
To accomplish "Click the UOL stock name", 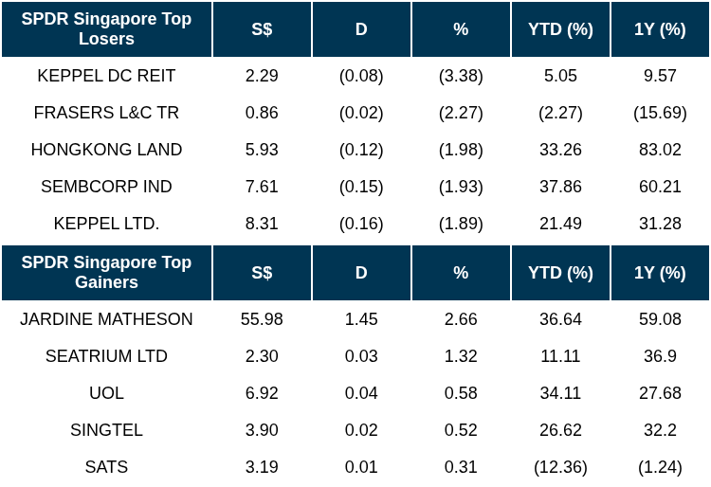I will click(106, 393).
